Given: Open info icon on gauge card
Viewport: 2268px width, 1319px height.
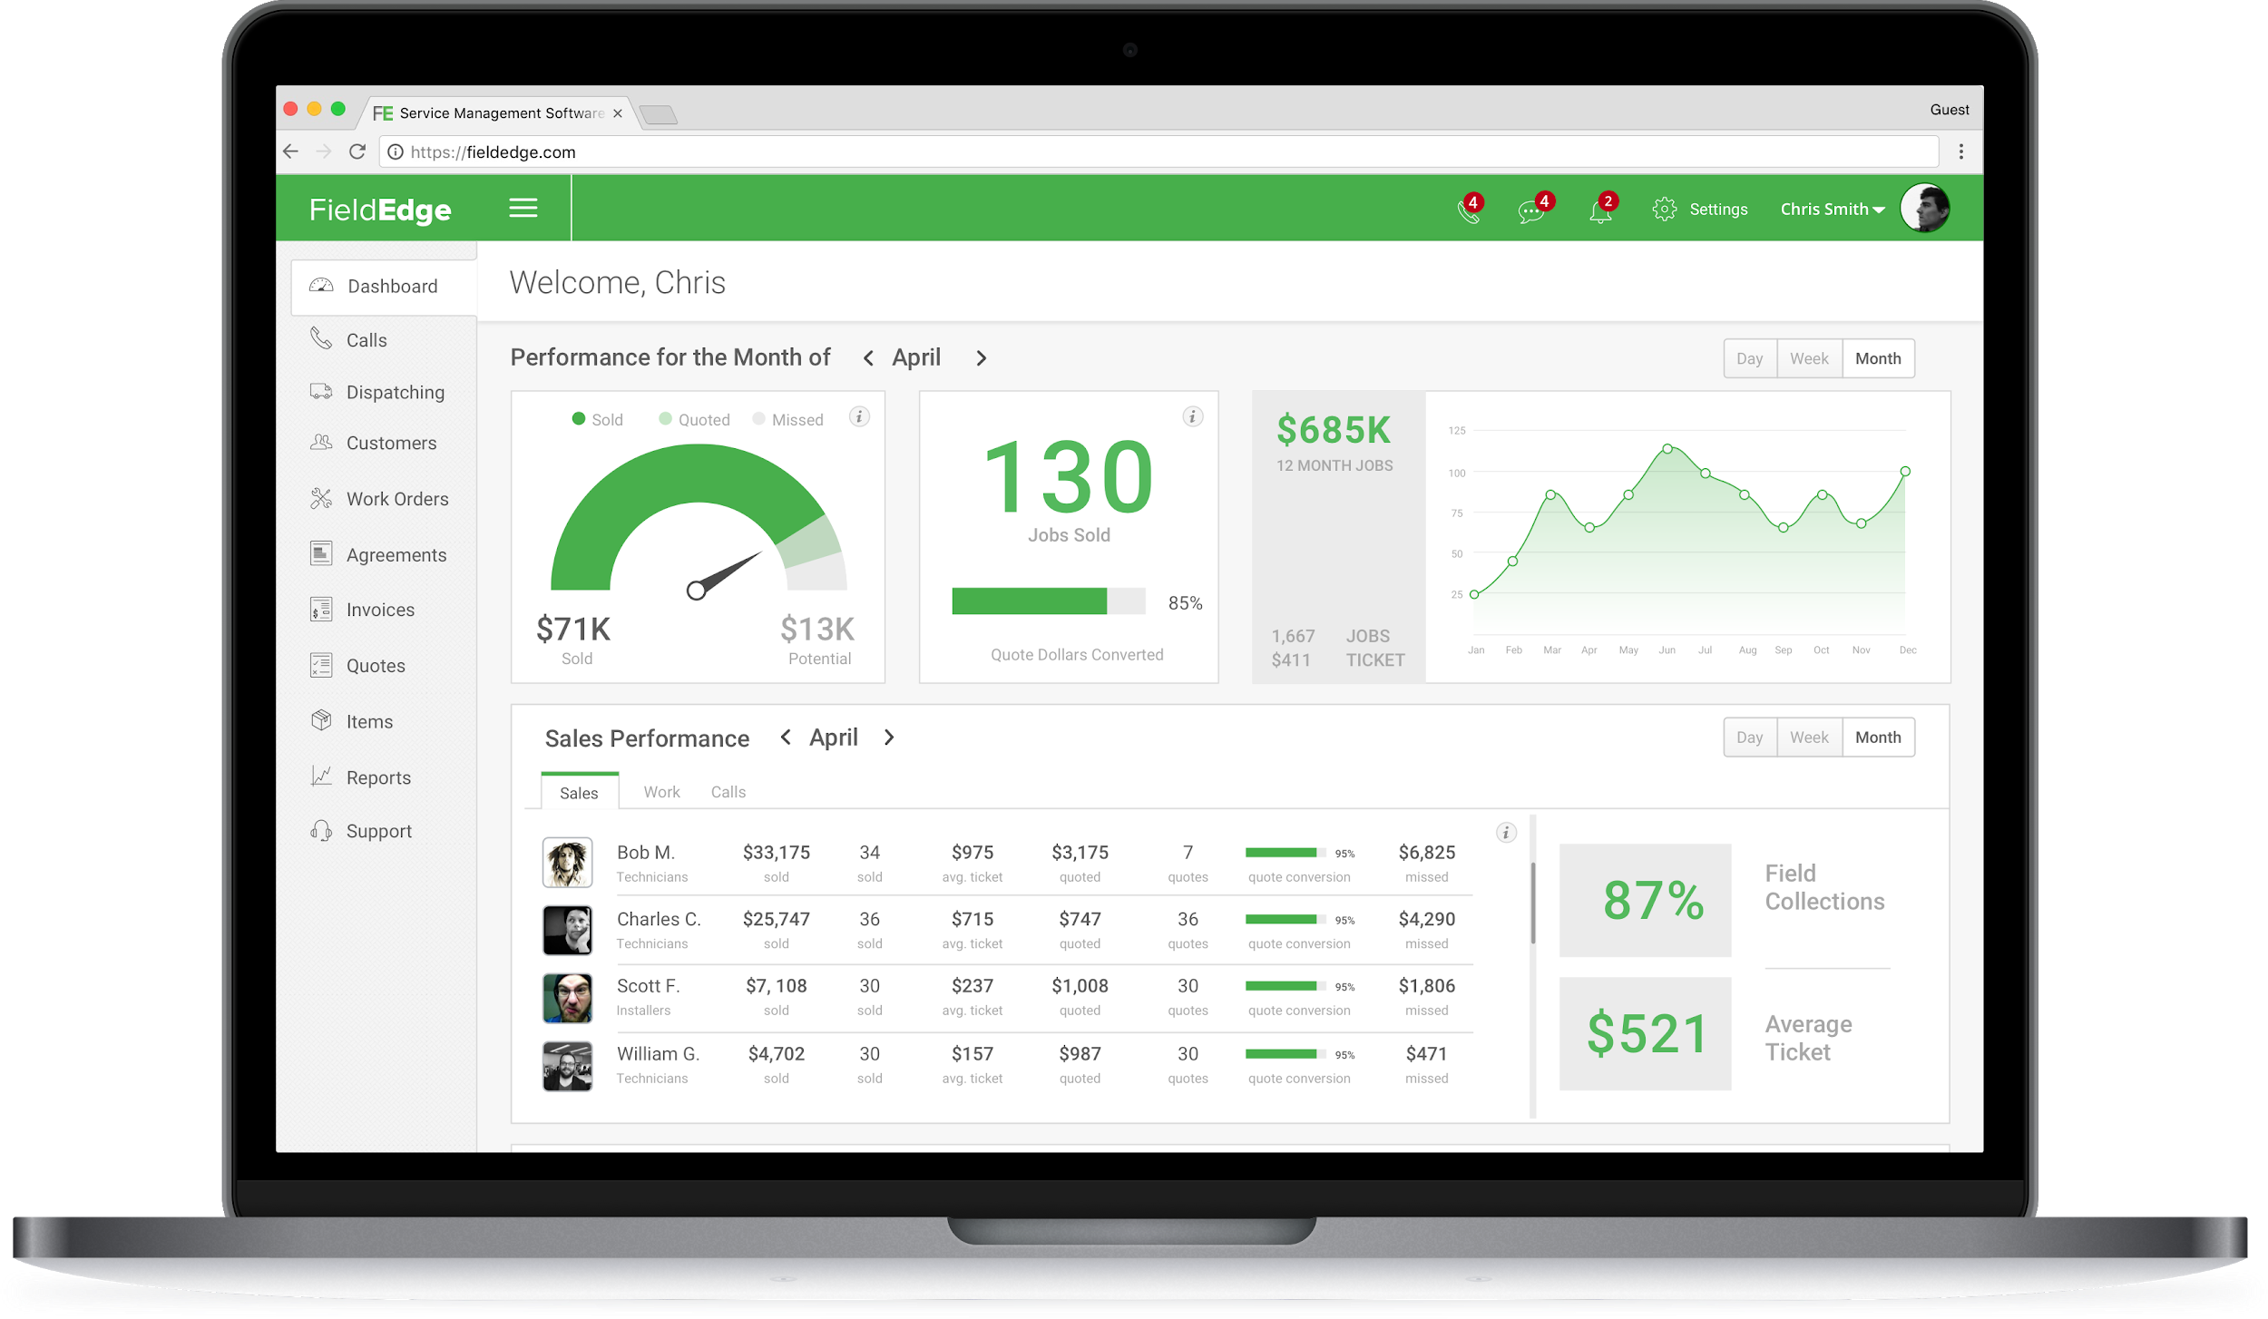Looking at the screenshot, I should coord(859,417).
